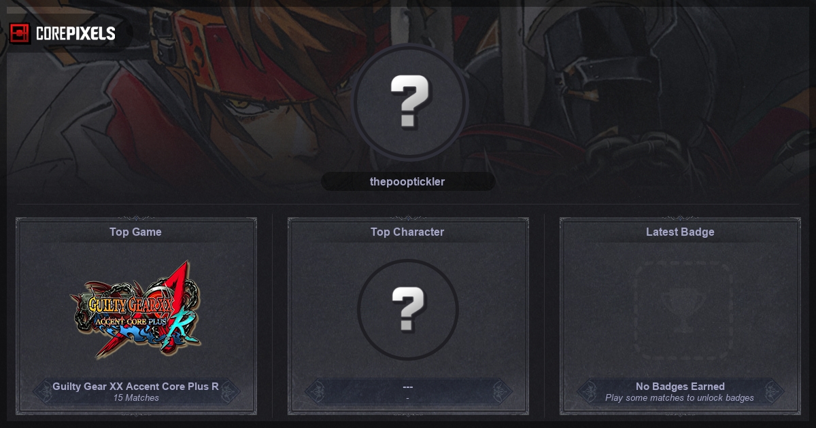
Task: Click right ornament of Top Game banner
Action: (x=228, y=391)
